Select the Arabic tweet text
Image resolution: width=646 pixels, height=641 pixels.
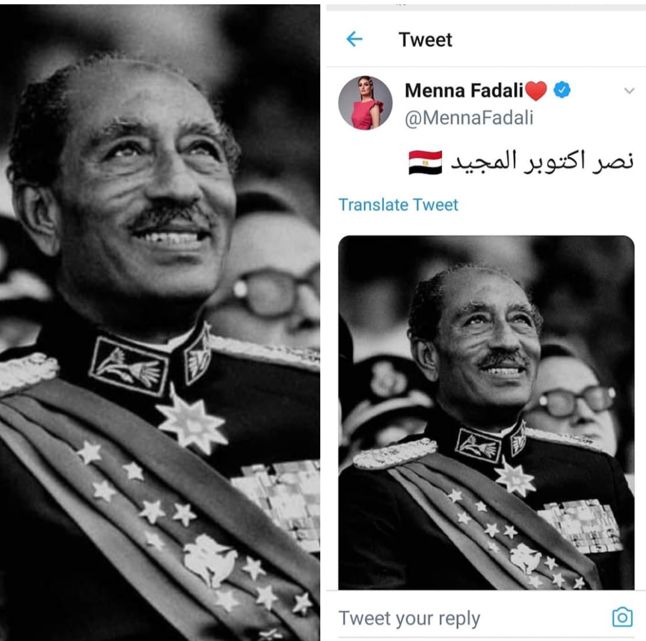pyautogui.click(x=542, y=162)
